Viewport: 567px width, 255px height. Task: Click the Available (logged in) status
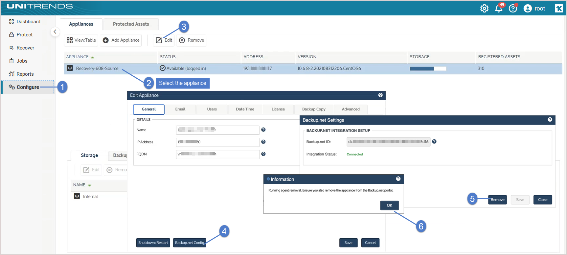[183, 69]
